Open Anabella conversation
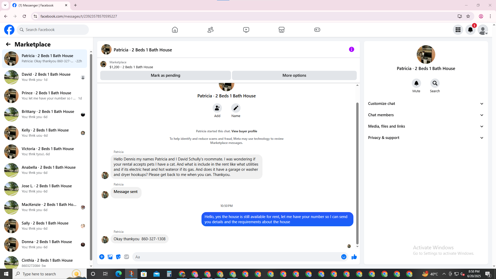The height and width of the screenshot is (279, 496). [x=44, y=170]
